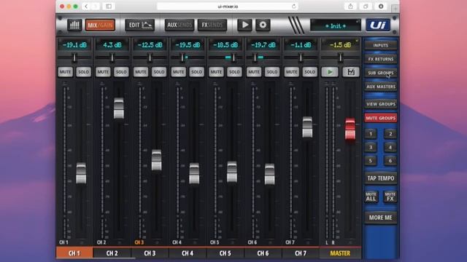Image resolution: width=467 pixels, height=262 pixels.
Task: Mute channel CH 7
Action: 291,72
